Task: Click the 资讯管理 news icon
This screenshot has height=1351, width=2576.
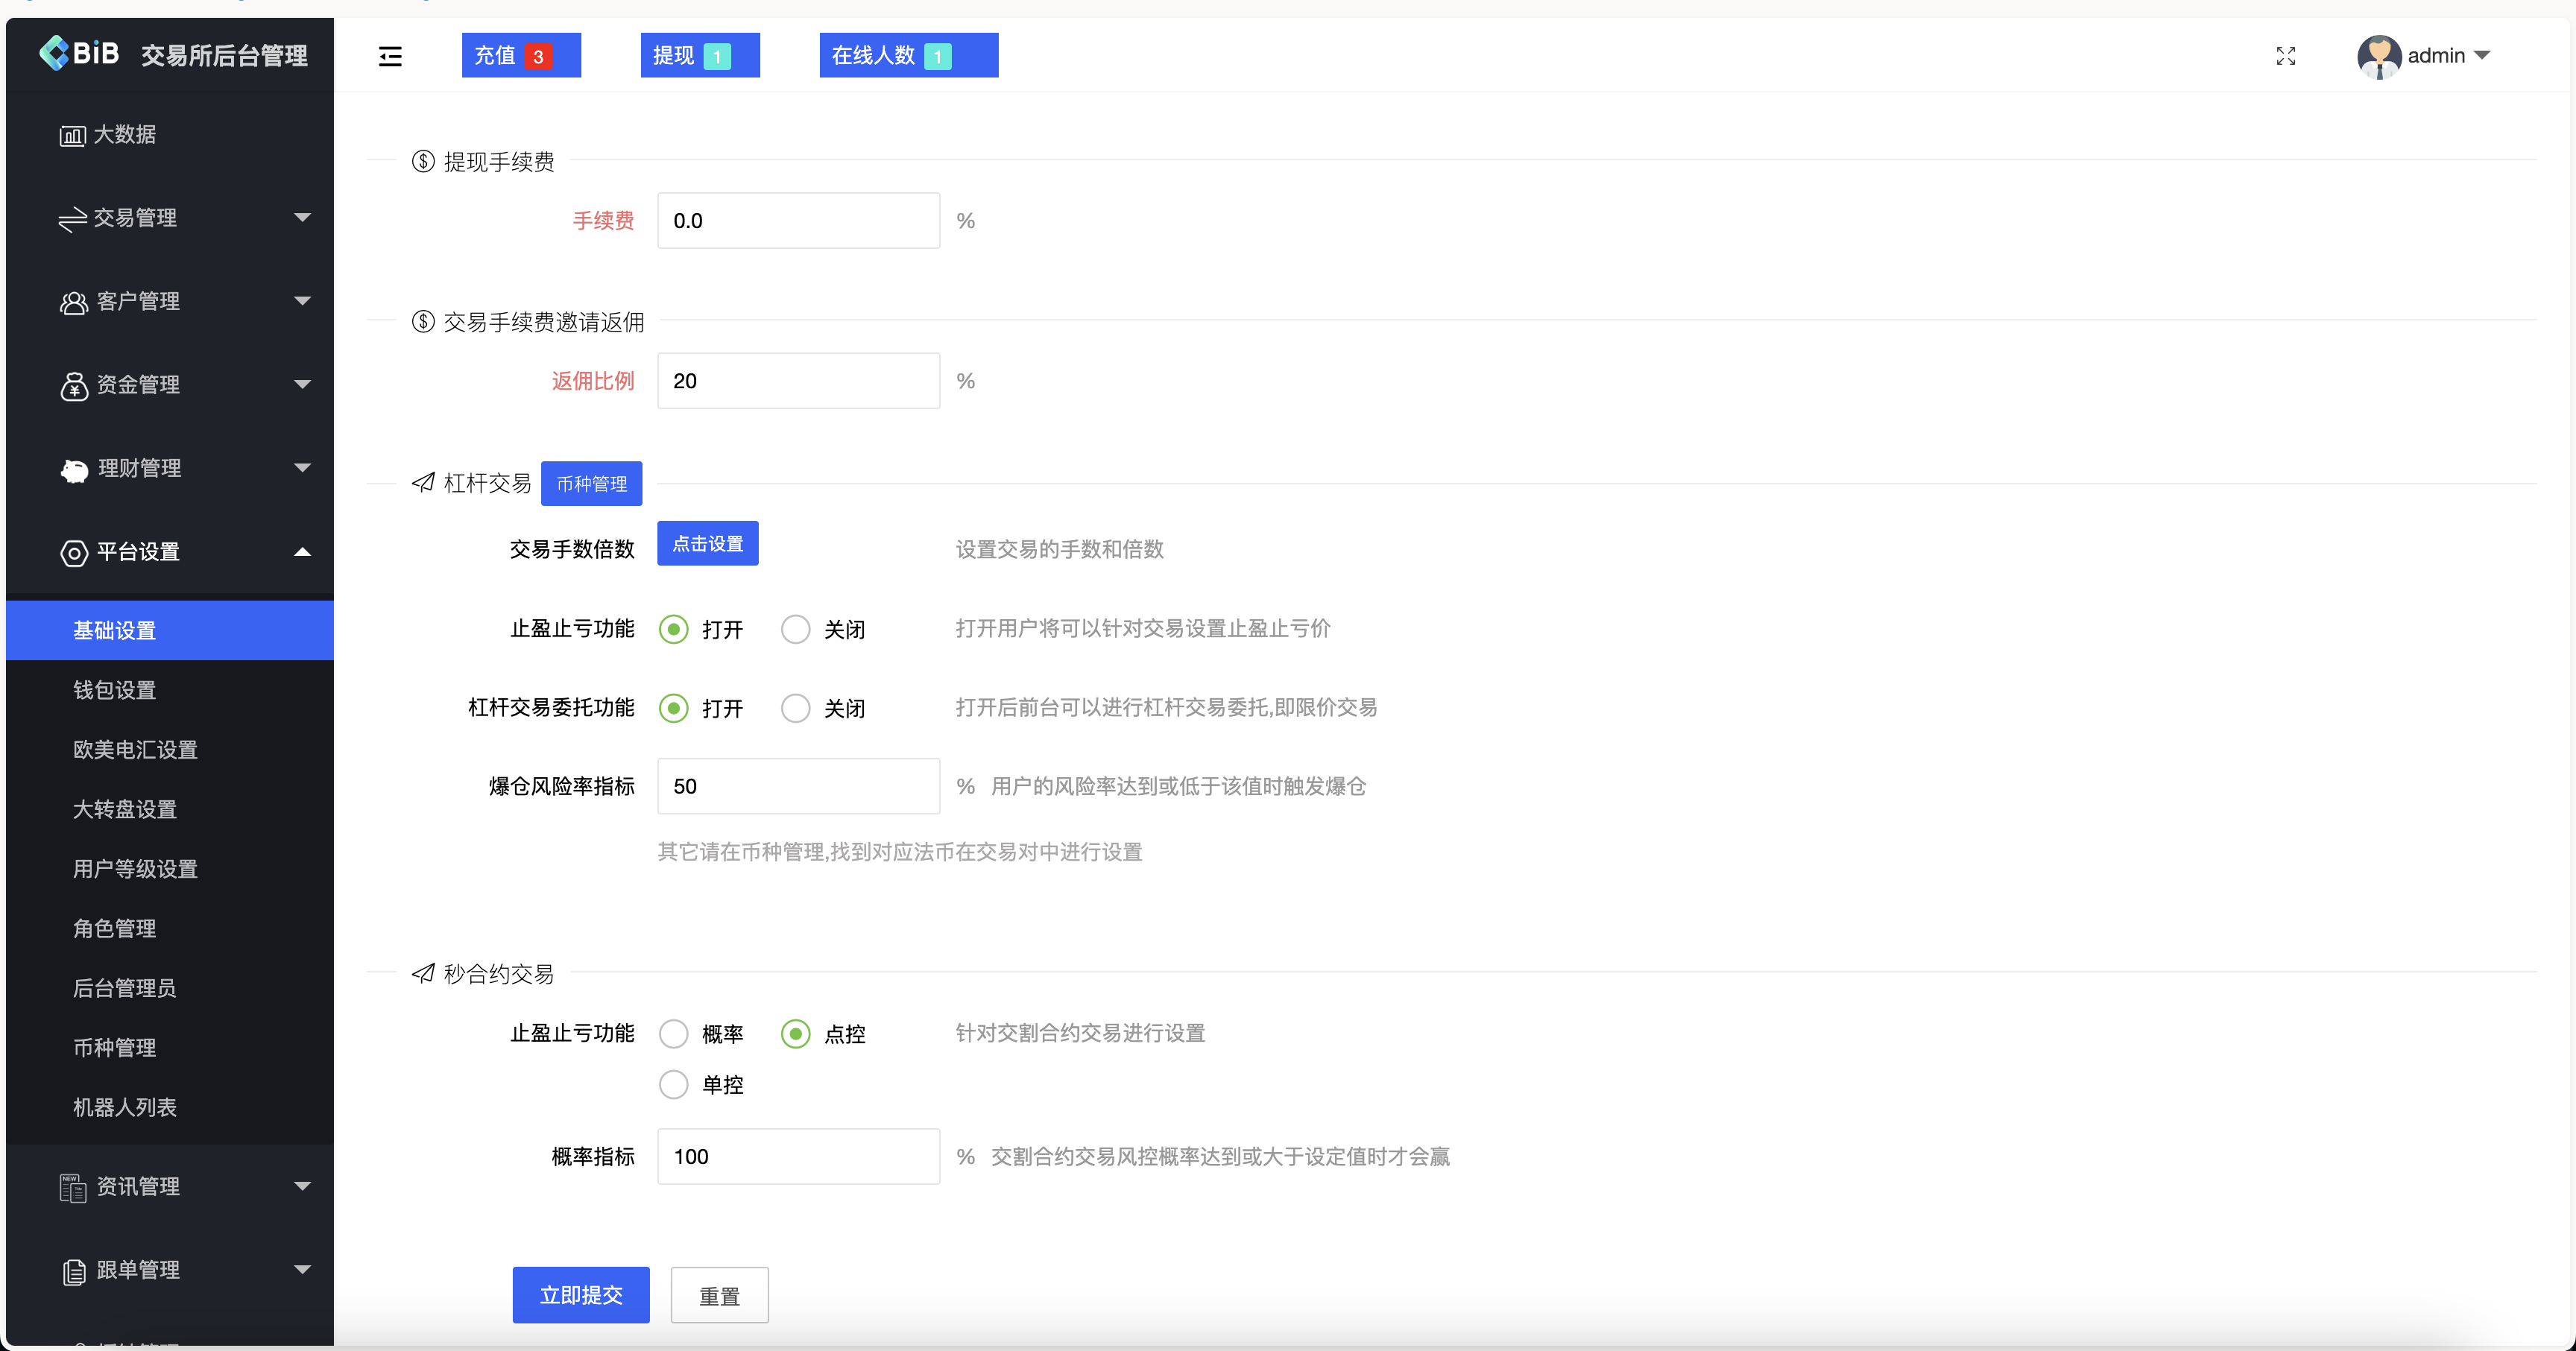Action: point(73,1187)
